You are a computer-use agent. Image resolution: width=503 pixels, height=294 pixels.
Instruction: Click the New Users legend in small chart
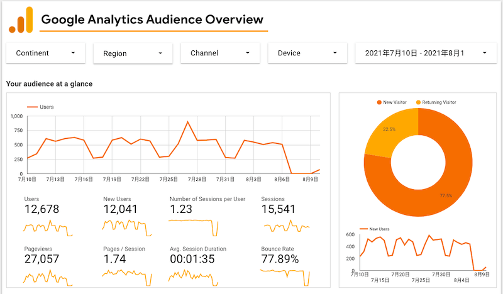pos(374,229)
